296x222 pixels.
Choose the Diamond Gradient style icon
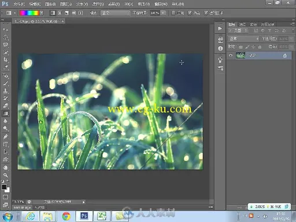click(80, 13)
